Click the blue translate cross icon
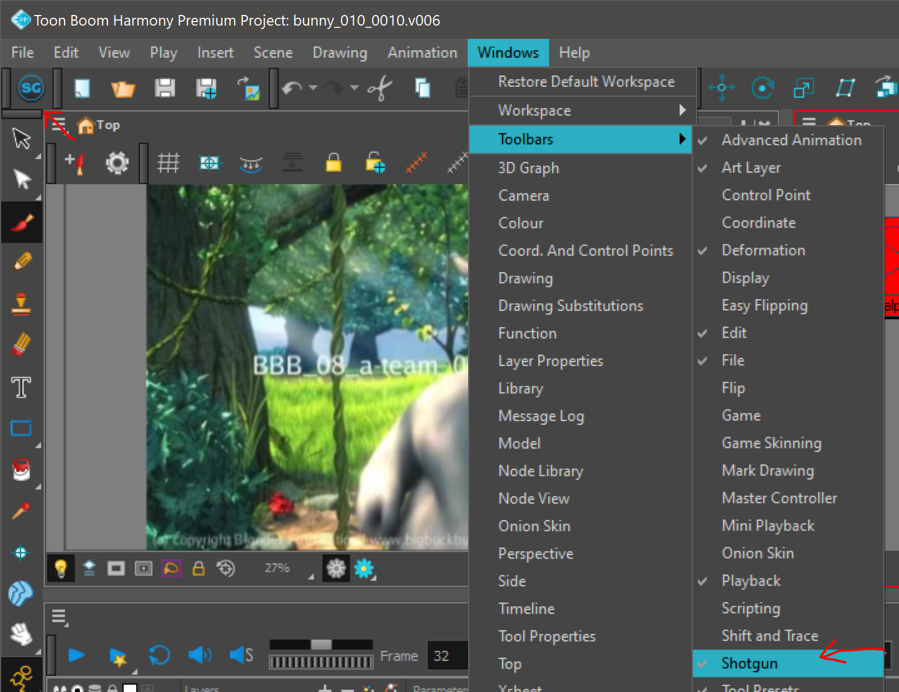The height and width of the screenshot is (692, 899). [x=722, y=88]
